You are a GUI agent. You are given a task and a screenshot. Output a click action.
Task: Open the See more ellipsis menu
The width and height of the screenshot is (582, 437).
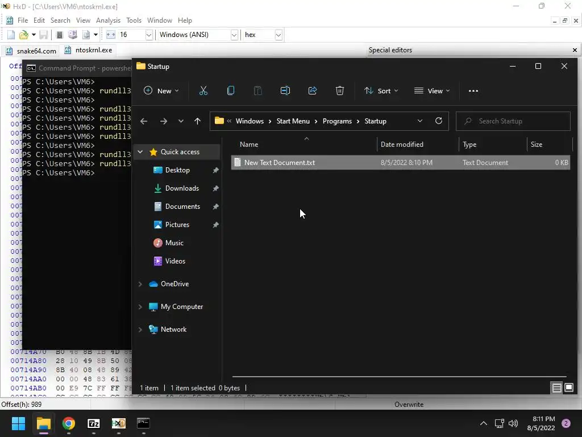pos(473,91)
